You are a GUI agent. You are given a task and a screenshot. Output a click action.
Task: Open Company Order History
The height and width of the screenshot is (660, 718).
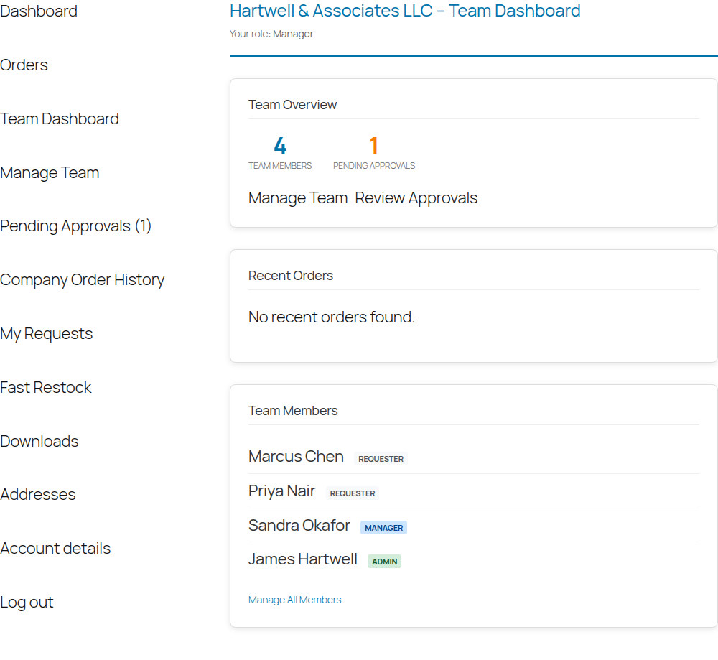pyautogui.click(x=83, y=279)
